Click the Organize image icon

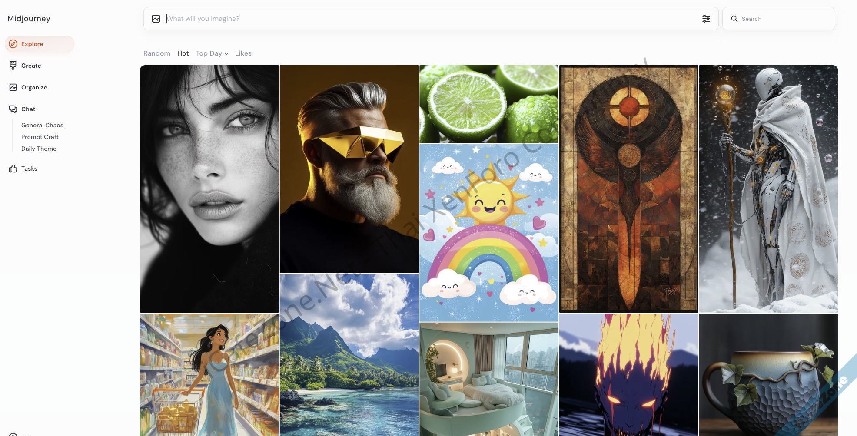pyautogui.click(x=13, y=87)
